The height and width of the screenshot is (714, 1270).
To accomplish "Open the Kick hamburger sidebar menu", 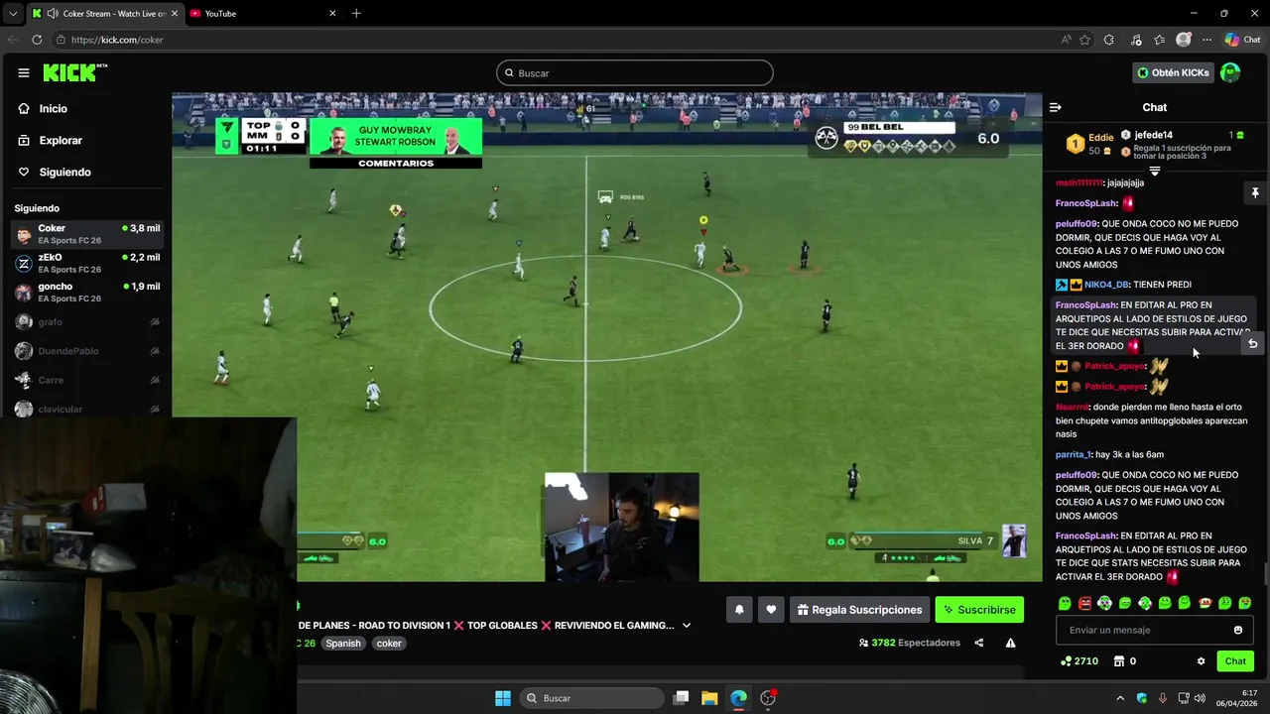I will tap(23, 72).
